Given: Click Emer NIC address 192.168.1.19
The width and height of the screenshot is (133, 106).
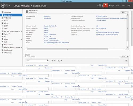Looking at the screenshot, I should point(47,36).
